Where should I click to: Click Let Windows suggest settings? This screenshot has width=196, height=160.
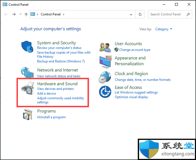pos(136,92)
